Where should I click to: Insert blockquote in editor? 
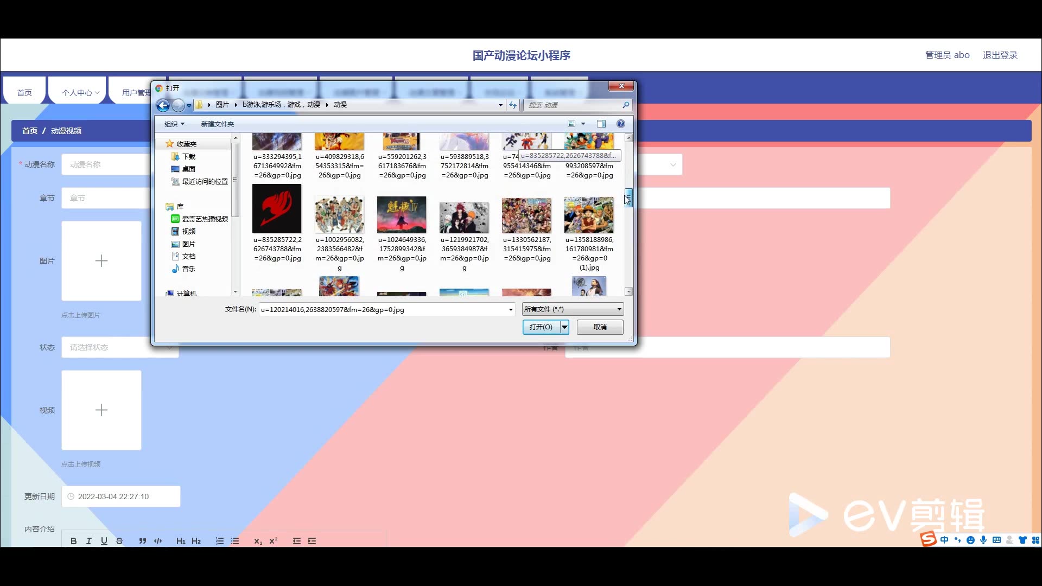142,541
